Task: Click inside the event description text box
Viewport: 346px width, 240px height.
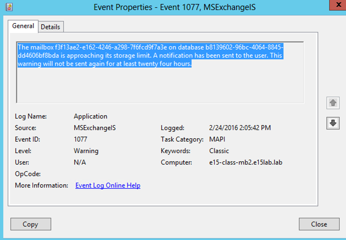Action: click(x=160, y=72)
